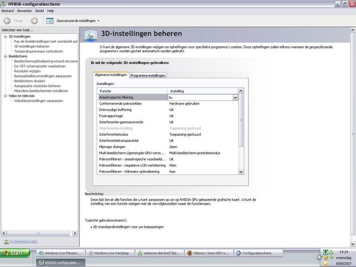Click the settings list scroll down arrow
356x267 pixels.
[x=241, y=171]
